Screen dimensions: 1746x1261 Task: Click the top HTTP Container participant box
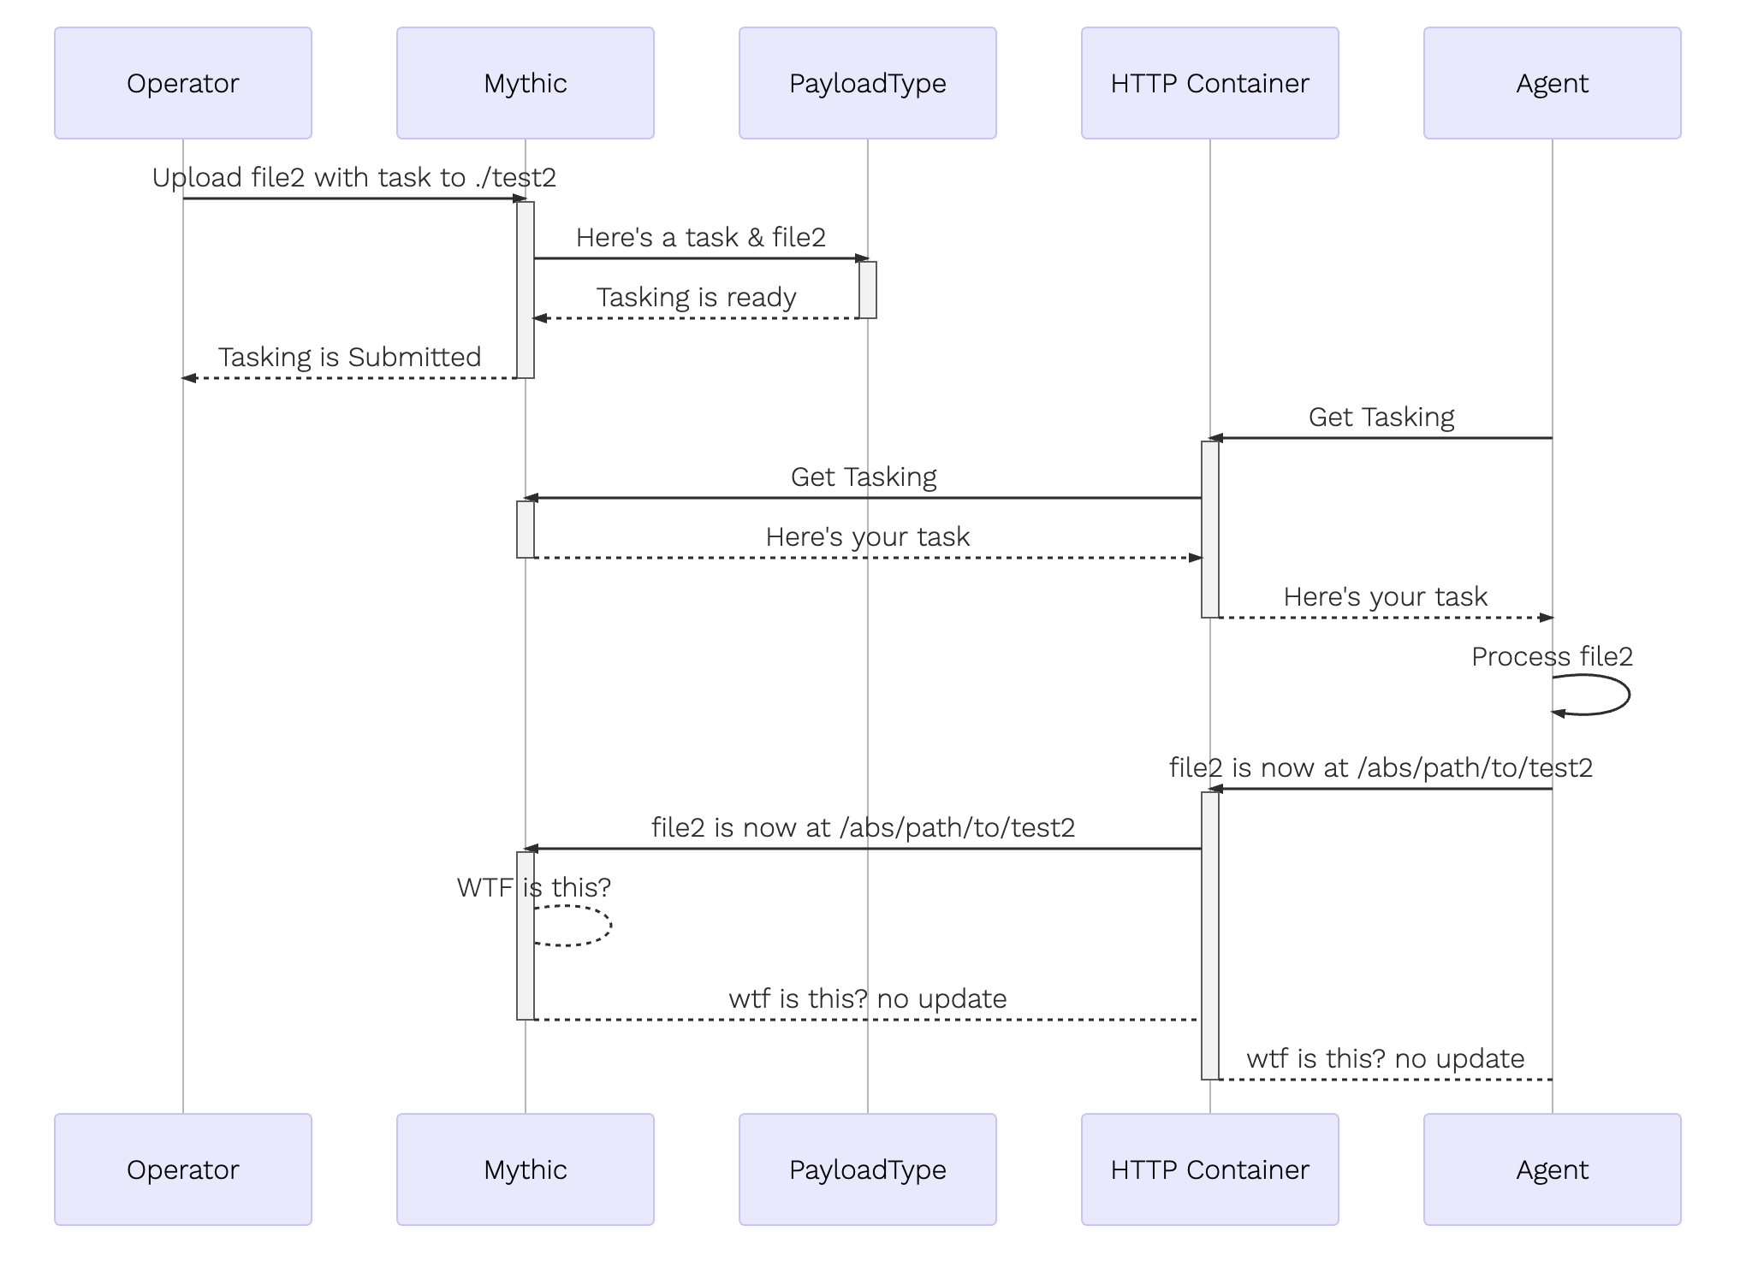[x=1210, y=83]
